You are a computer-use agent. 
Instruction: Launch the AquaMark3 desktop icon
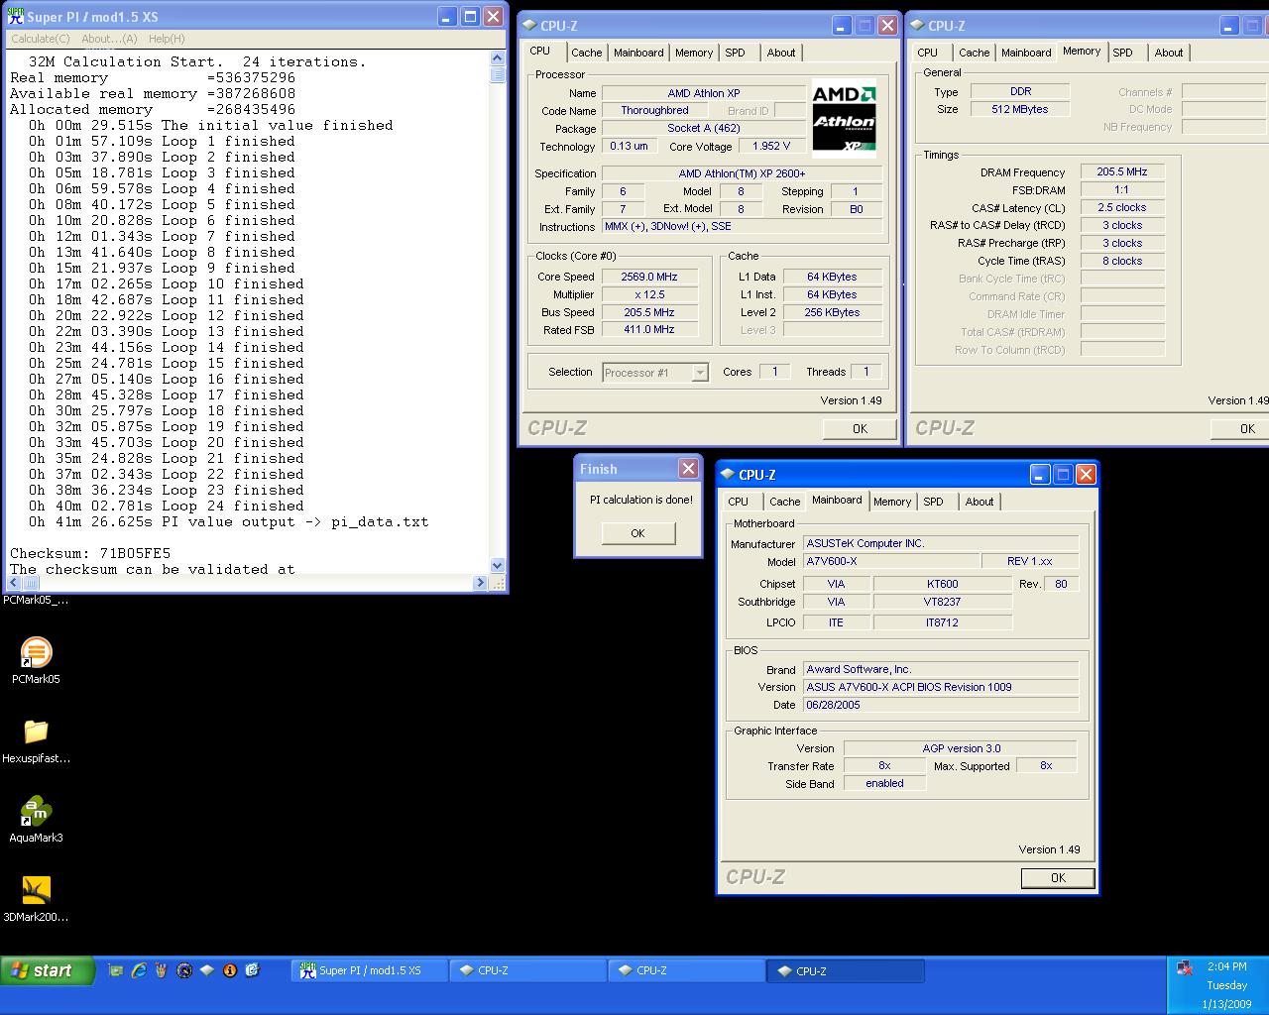[x=36, y=819]
